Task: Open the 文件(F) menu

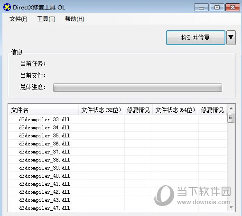Action: point(19,19)
